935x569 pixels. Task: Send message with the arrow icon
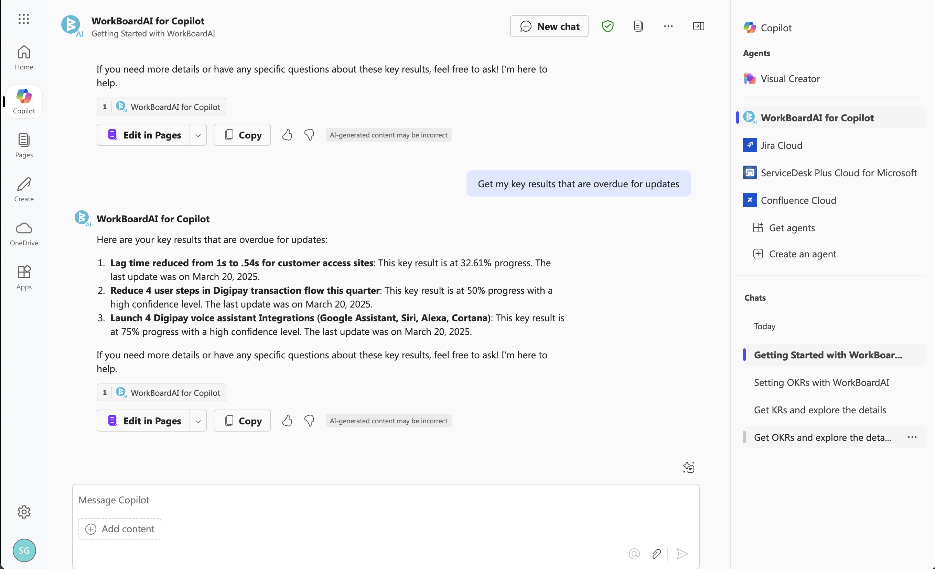[x=682, y=554]
